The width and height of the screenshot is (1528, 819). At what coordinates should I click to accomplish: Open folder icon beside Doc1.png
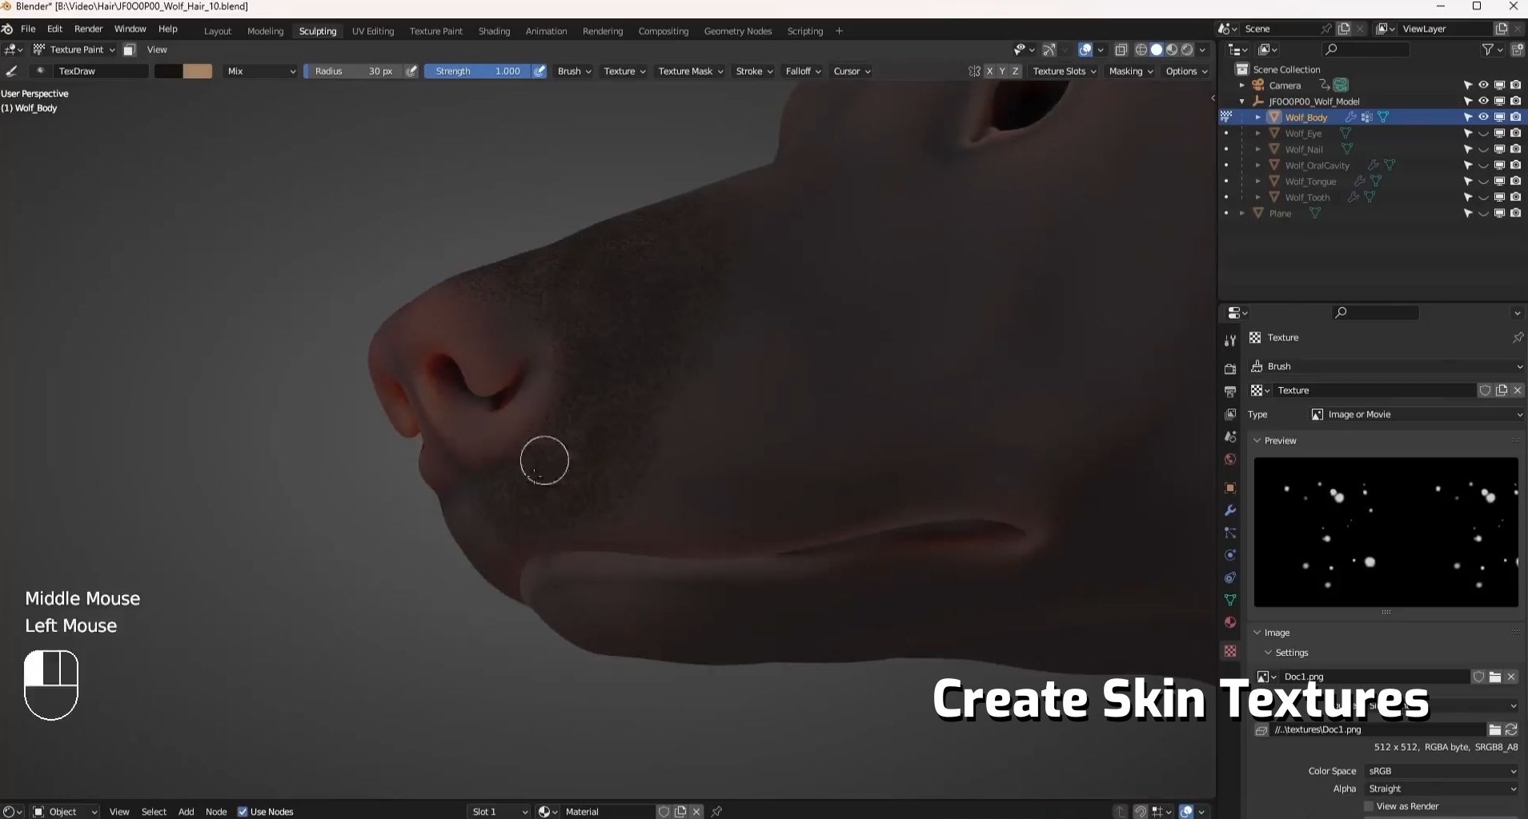point(1495,677)
